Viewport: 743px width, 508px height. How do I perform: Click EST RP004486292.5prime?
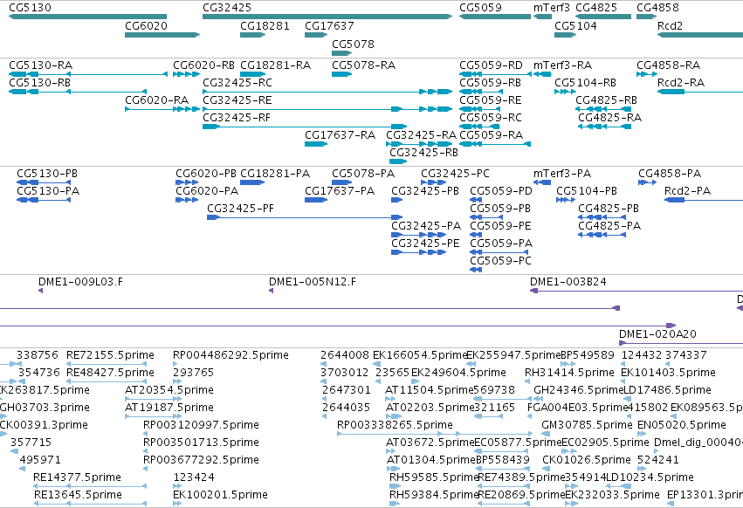coord(175,364)
